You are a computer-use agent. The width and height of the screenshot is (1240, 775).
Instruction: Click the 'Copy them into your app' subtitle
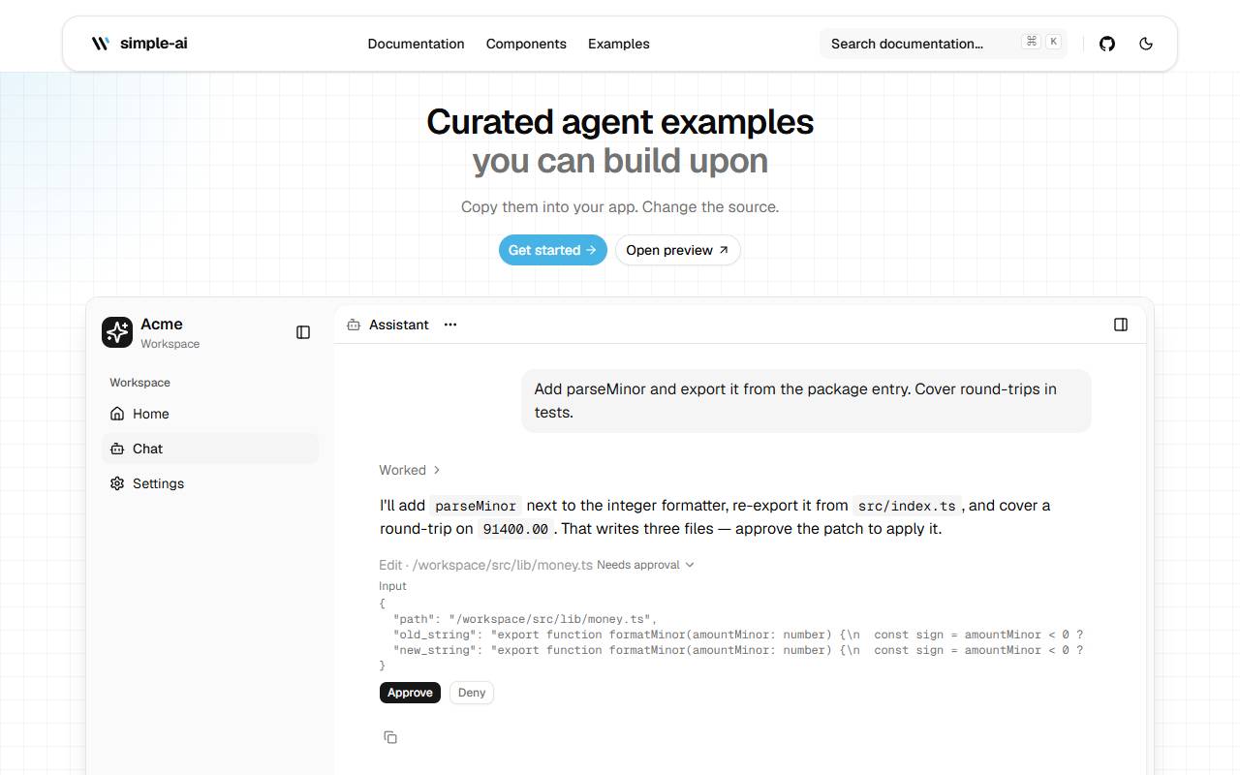(x=620, y=206)
